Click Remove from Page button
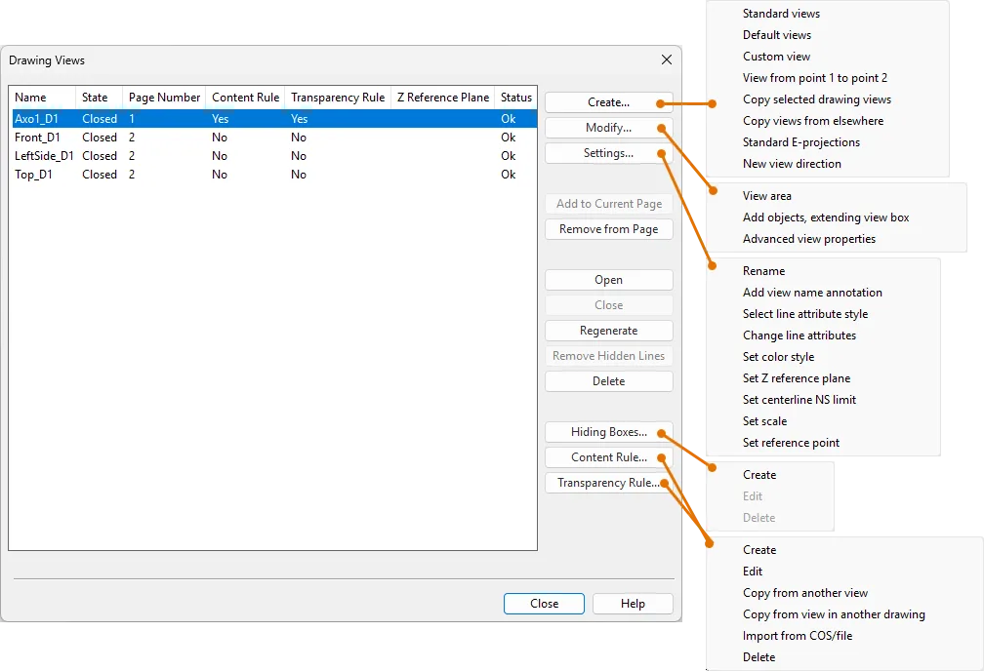The image size is (984, 671). pos(609,229)
